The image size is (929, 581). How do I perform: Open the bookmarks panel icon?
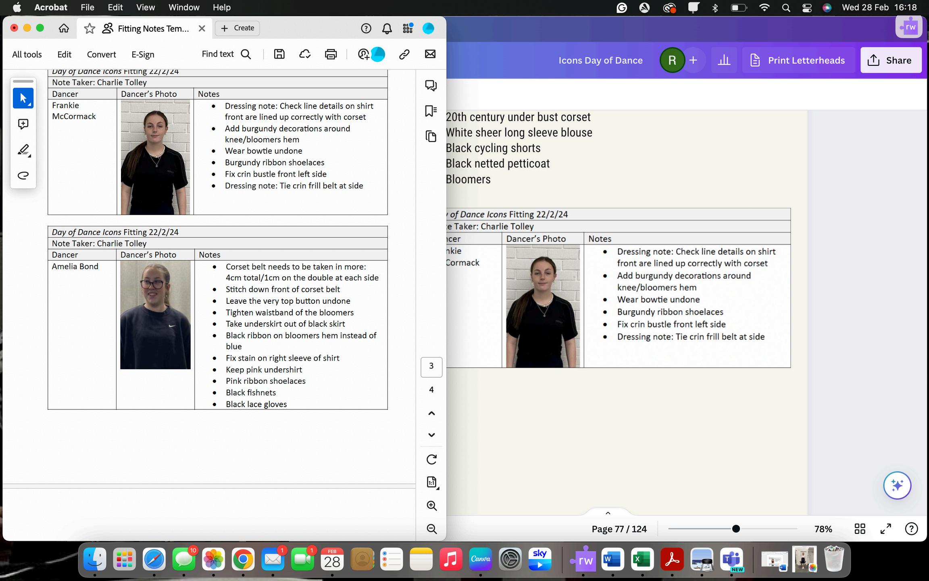tap(431, 111)
